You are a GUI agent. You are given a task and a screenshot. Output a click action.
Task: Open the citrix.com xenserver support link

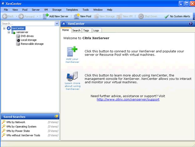128,99
